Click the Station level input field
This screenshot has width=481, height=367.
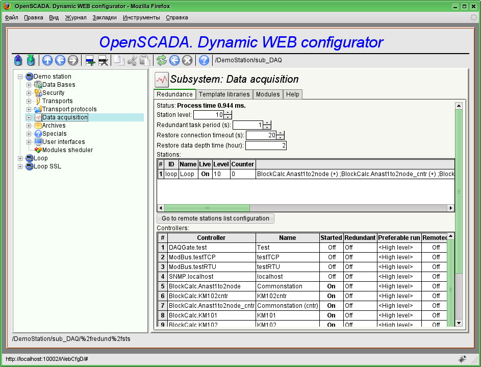[x=209, y=115]
